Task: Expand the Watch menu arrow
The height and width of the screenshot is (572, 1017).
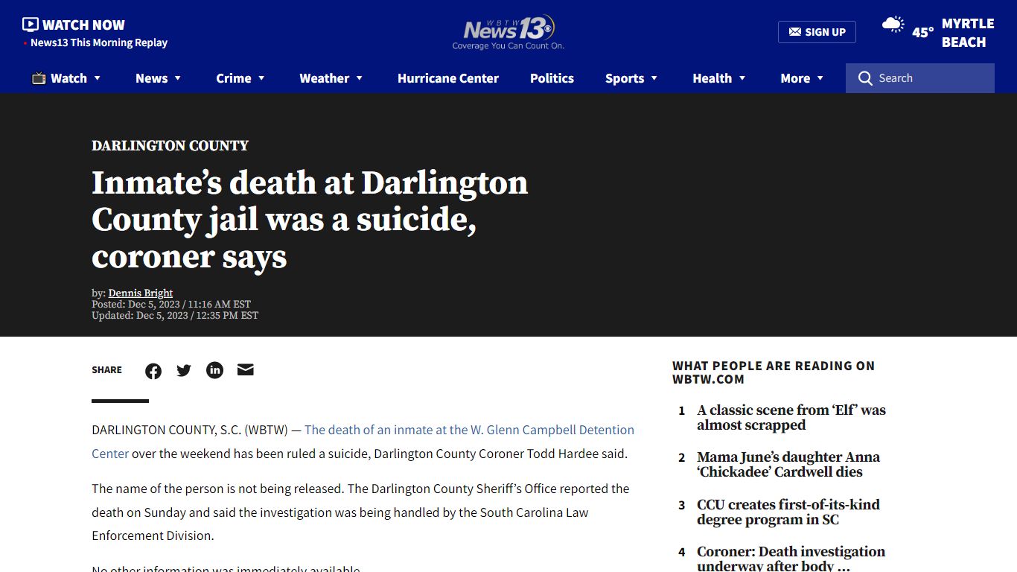Action: [97, 78]
